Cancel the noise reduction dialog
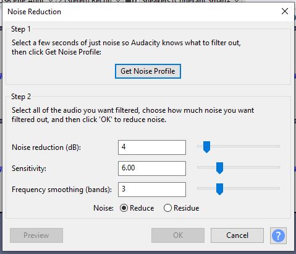This screenshot has height=254, width=296. click(x=237, y=235)
